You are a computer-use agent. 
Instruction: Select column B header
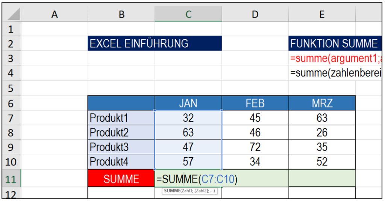[121, 15]
